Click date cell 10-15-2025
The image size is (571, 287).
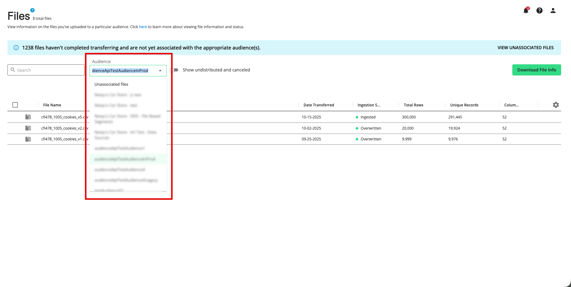pyautogui.click(x=311, y=117)
